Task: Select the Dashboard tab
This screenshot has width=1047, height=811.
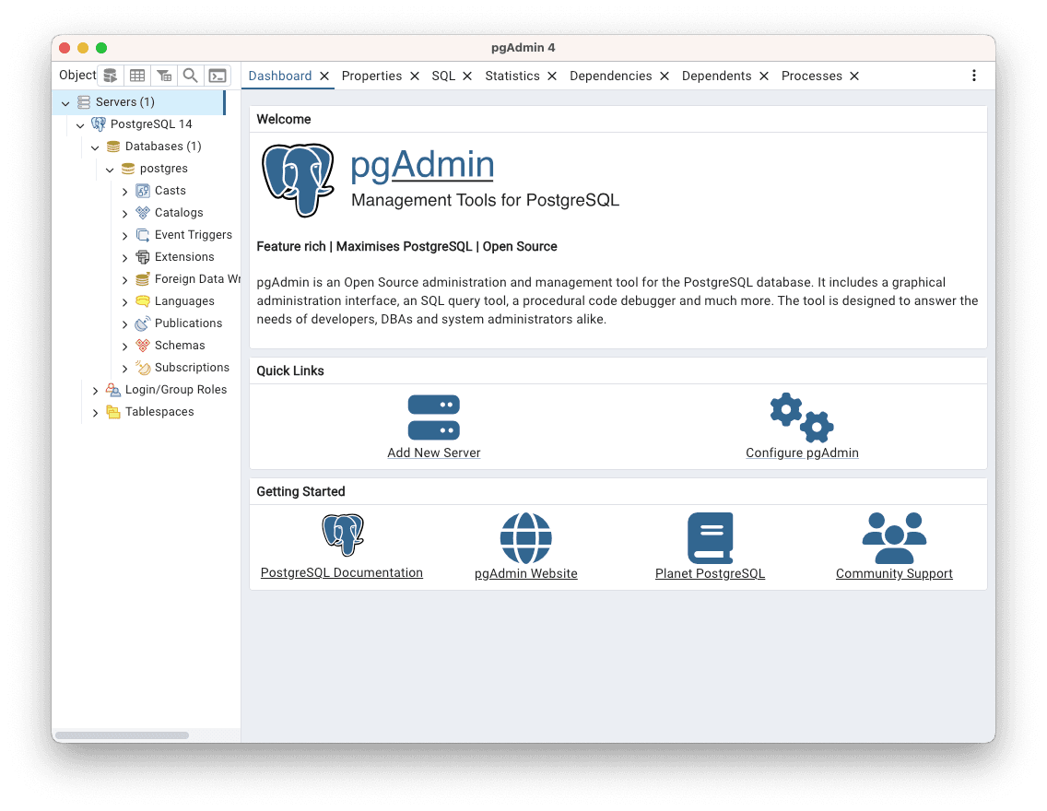Action: (280, 76)
